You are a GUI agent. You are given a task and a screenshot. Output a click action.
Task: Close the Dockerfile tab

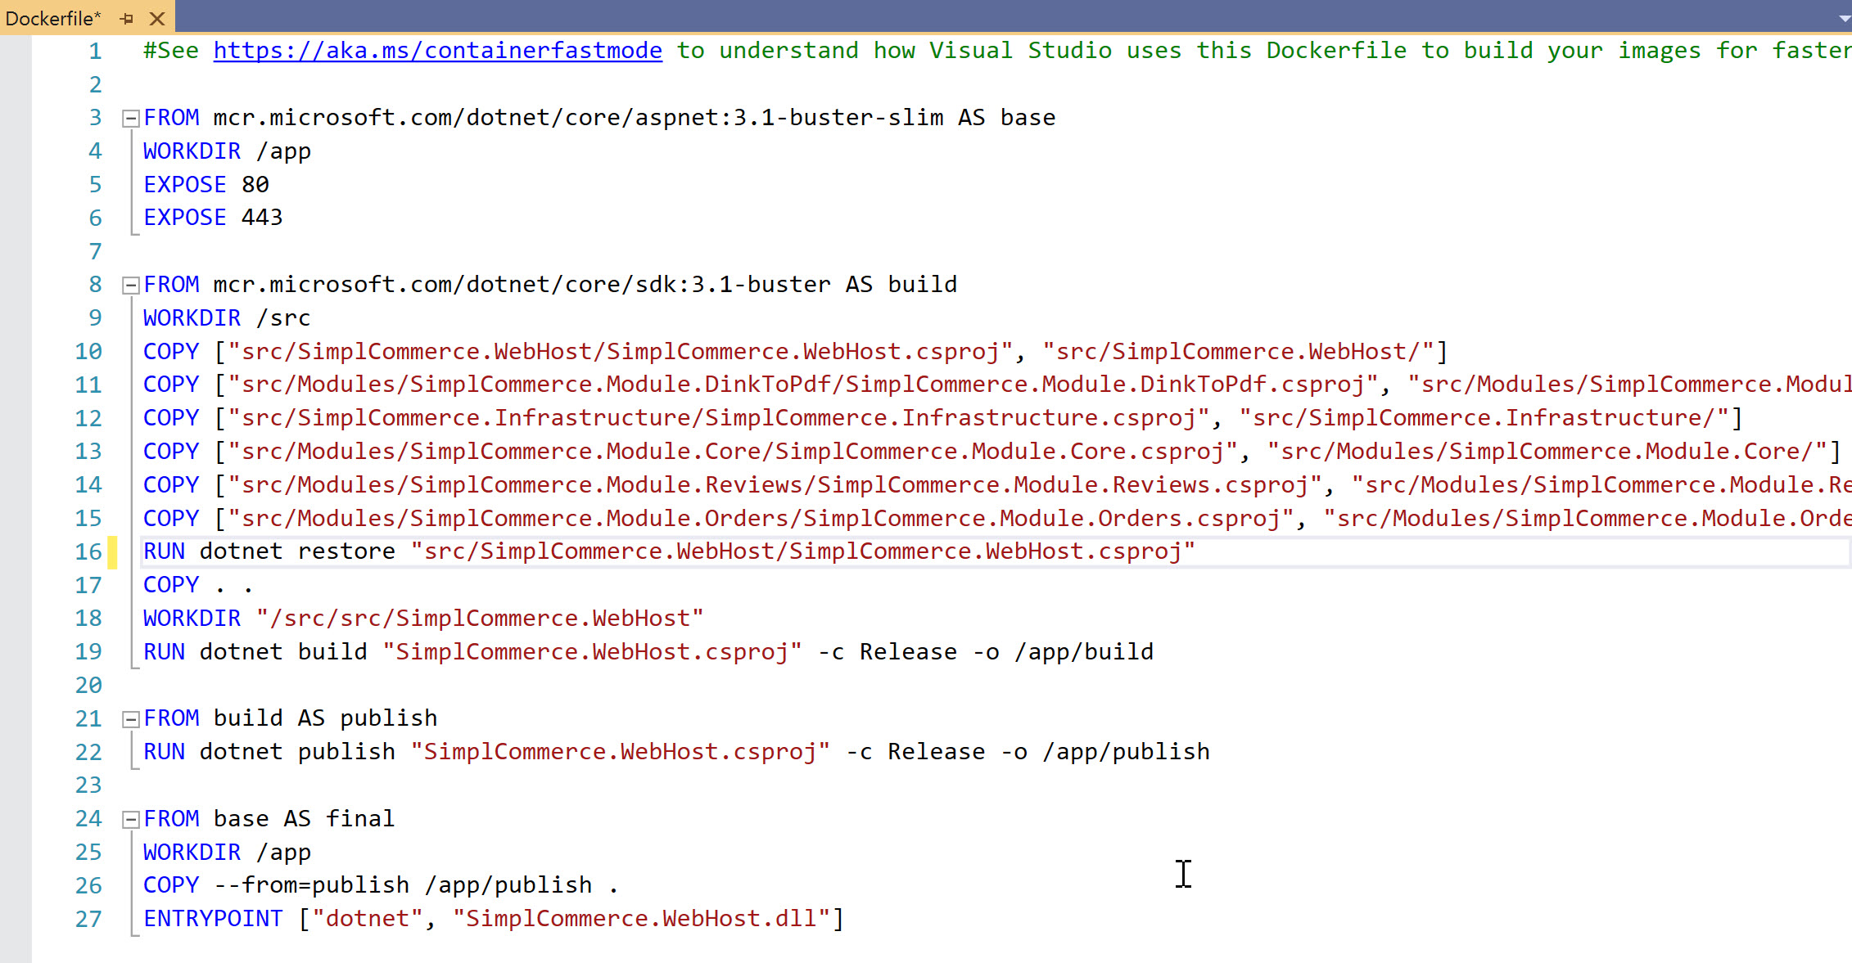tap(157, 18)
